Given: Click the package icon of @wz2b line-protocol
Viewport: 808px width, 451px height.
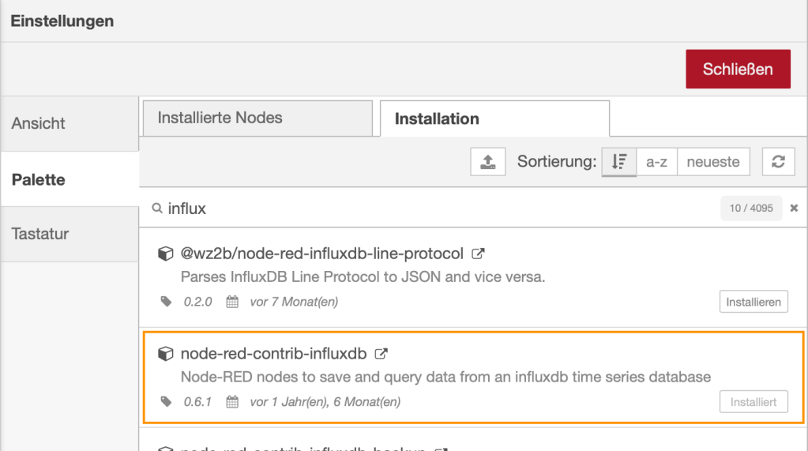Looking at the screenshot, I should click(165, 254).
